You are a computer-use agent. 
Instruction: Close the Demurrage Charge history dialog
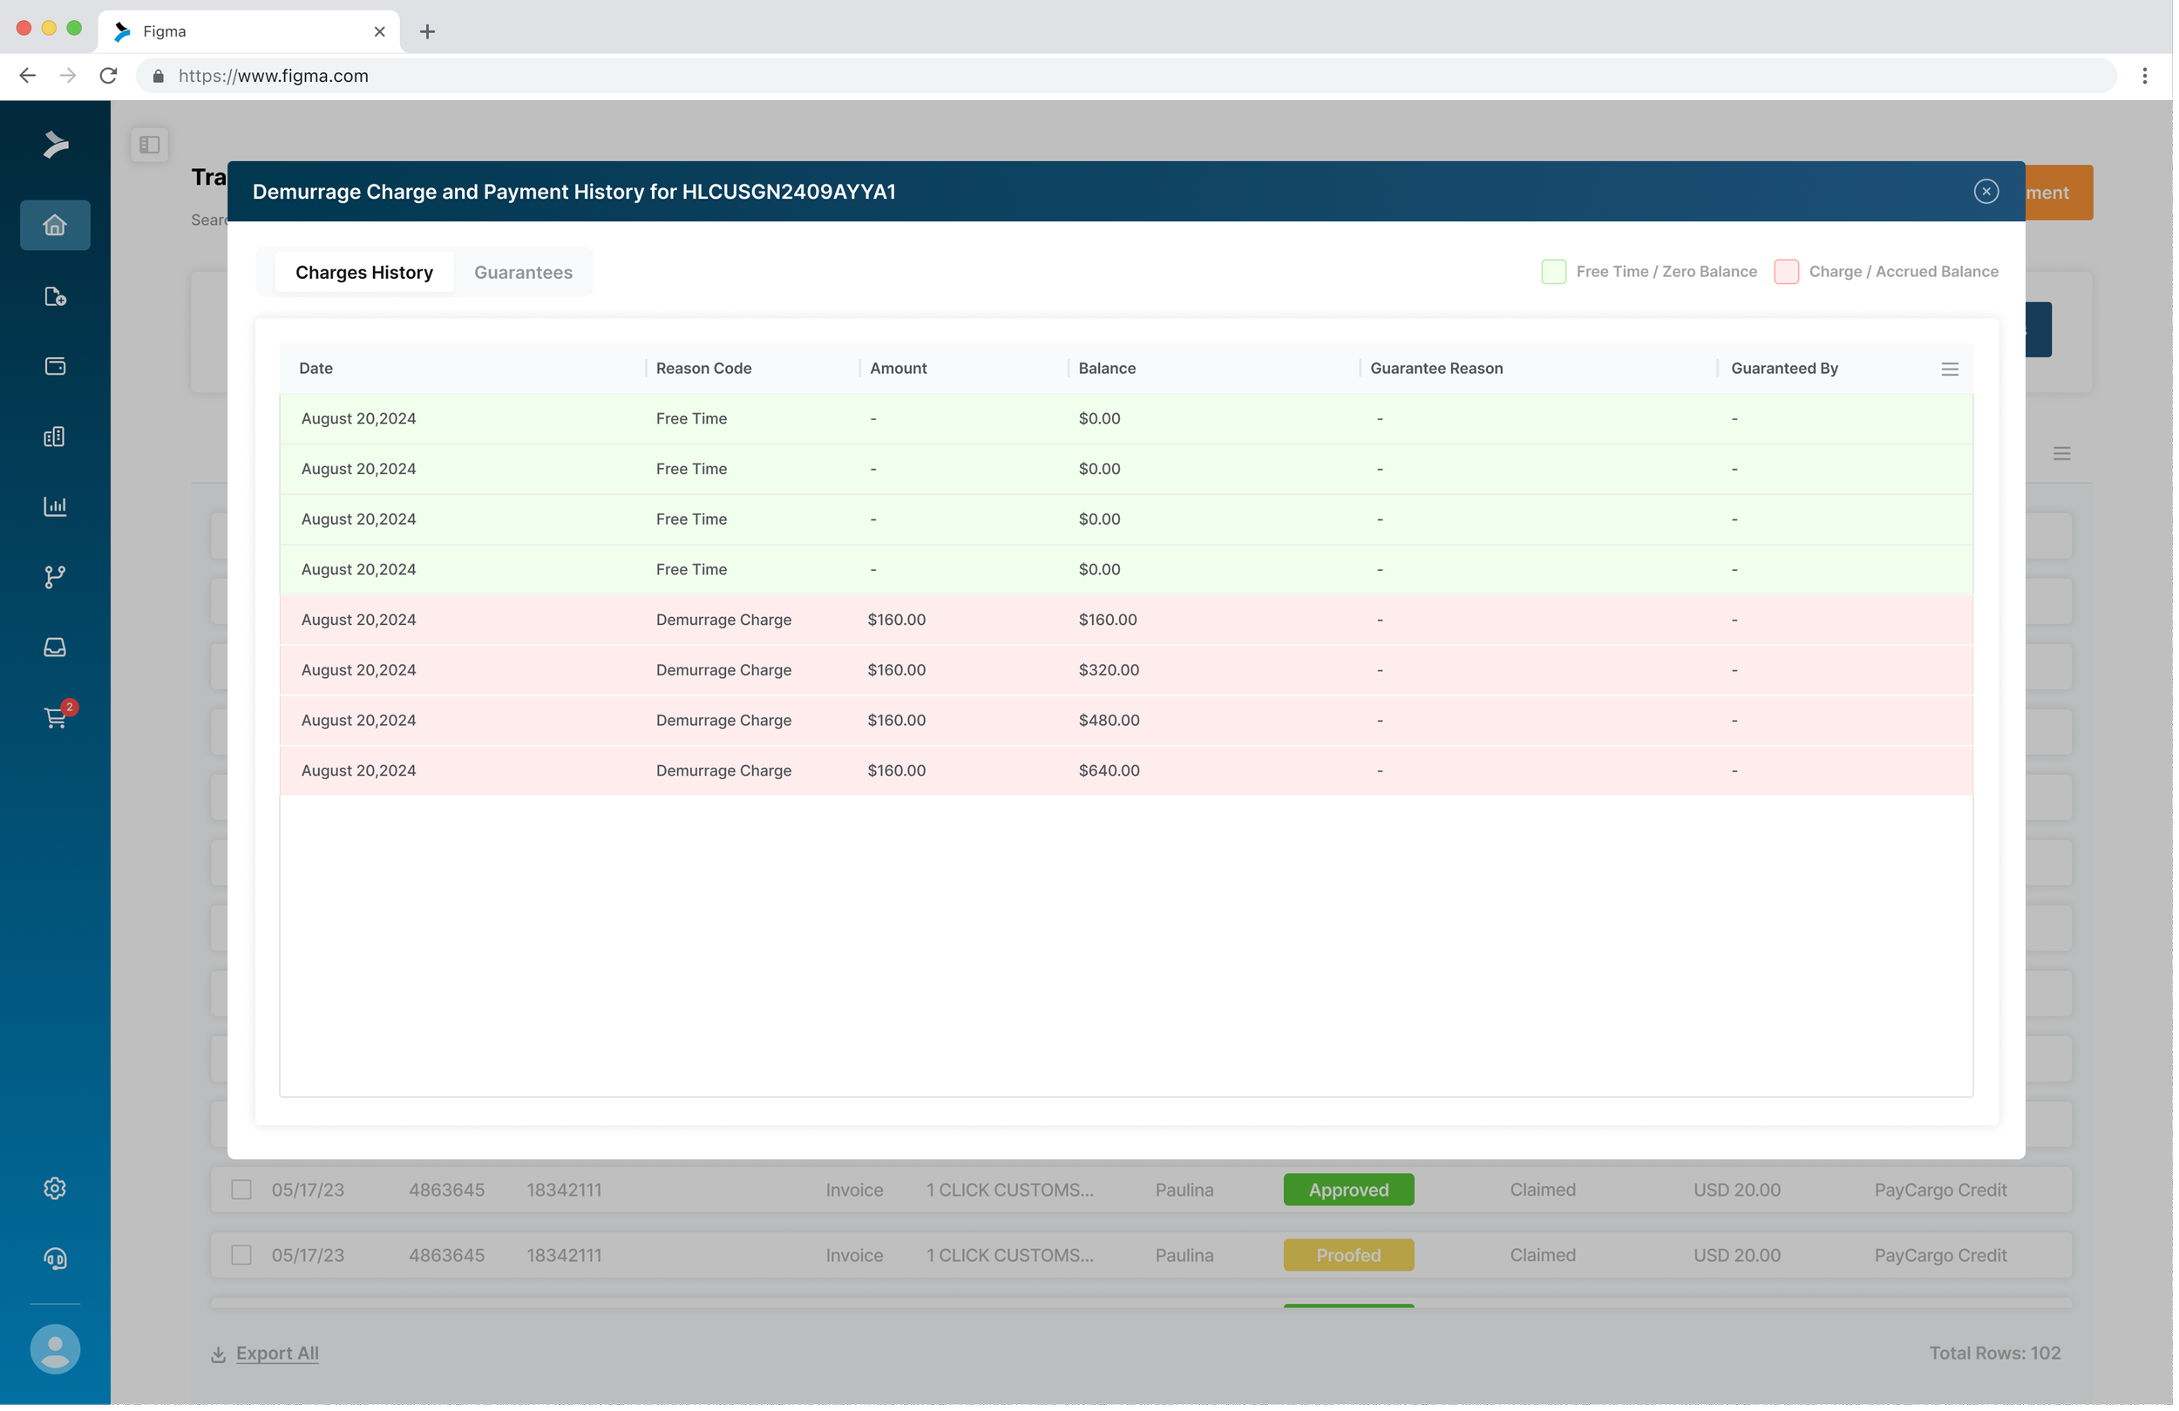click(1986, 192)
